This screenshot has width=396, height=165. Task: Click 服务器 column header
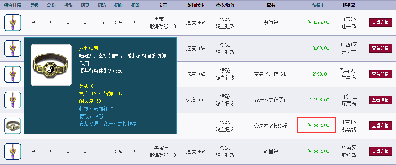coord(349,5)
